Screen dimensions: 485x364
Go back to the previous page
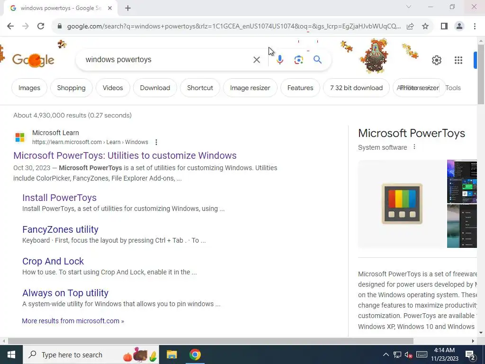pos(10,26)
